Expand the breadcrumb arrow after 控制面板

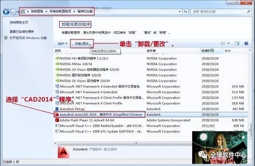(x=46, y=11)
